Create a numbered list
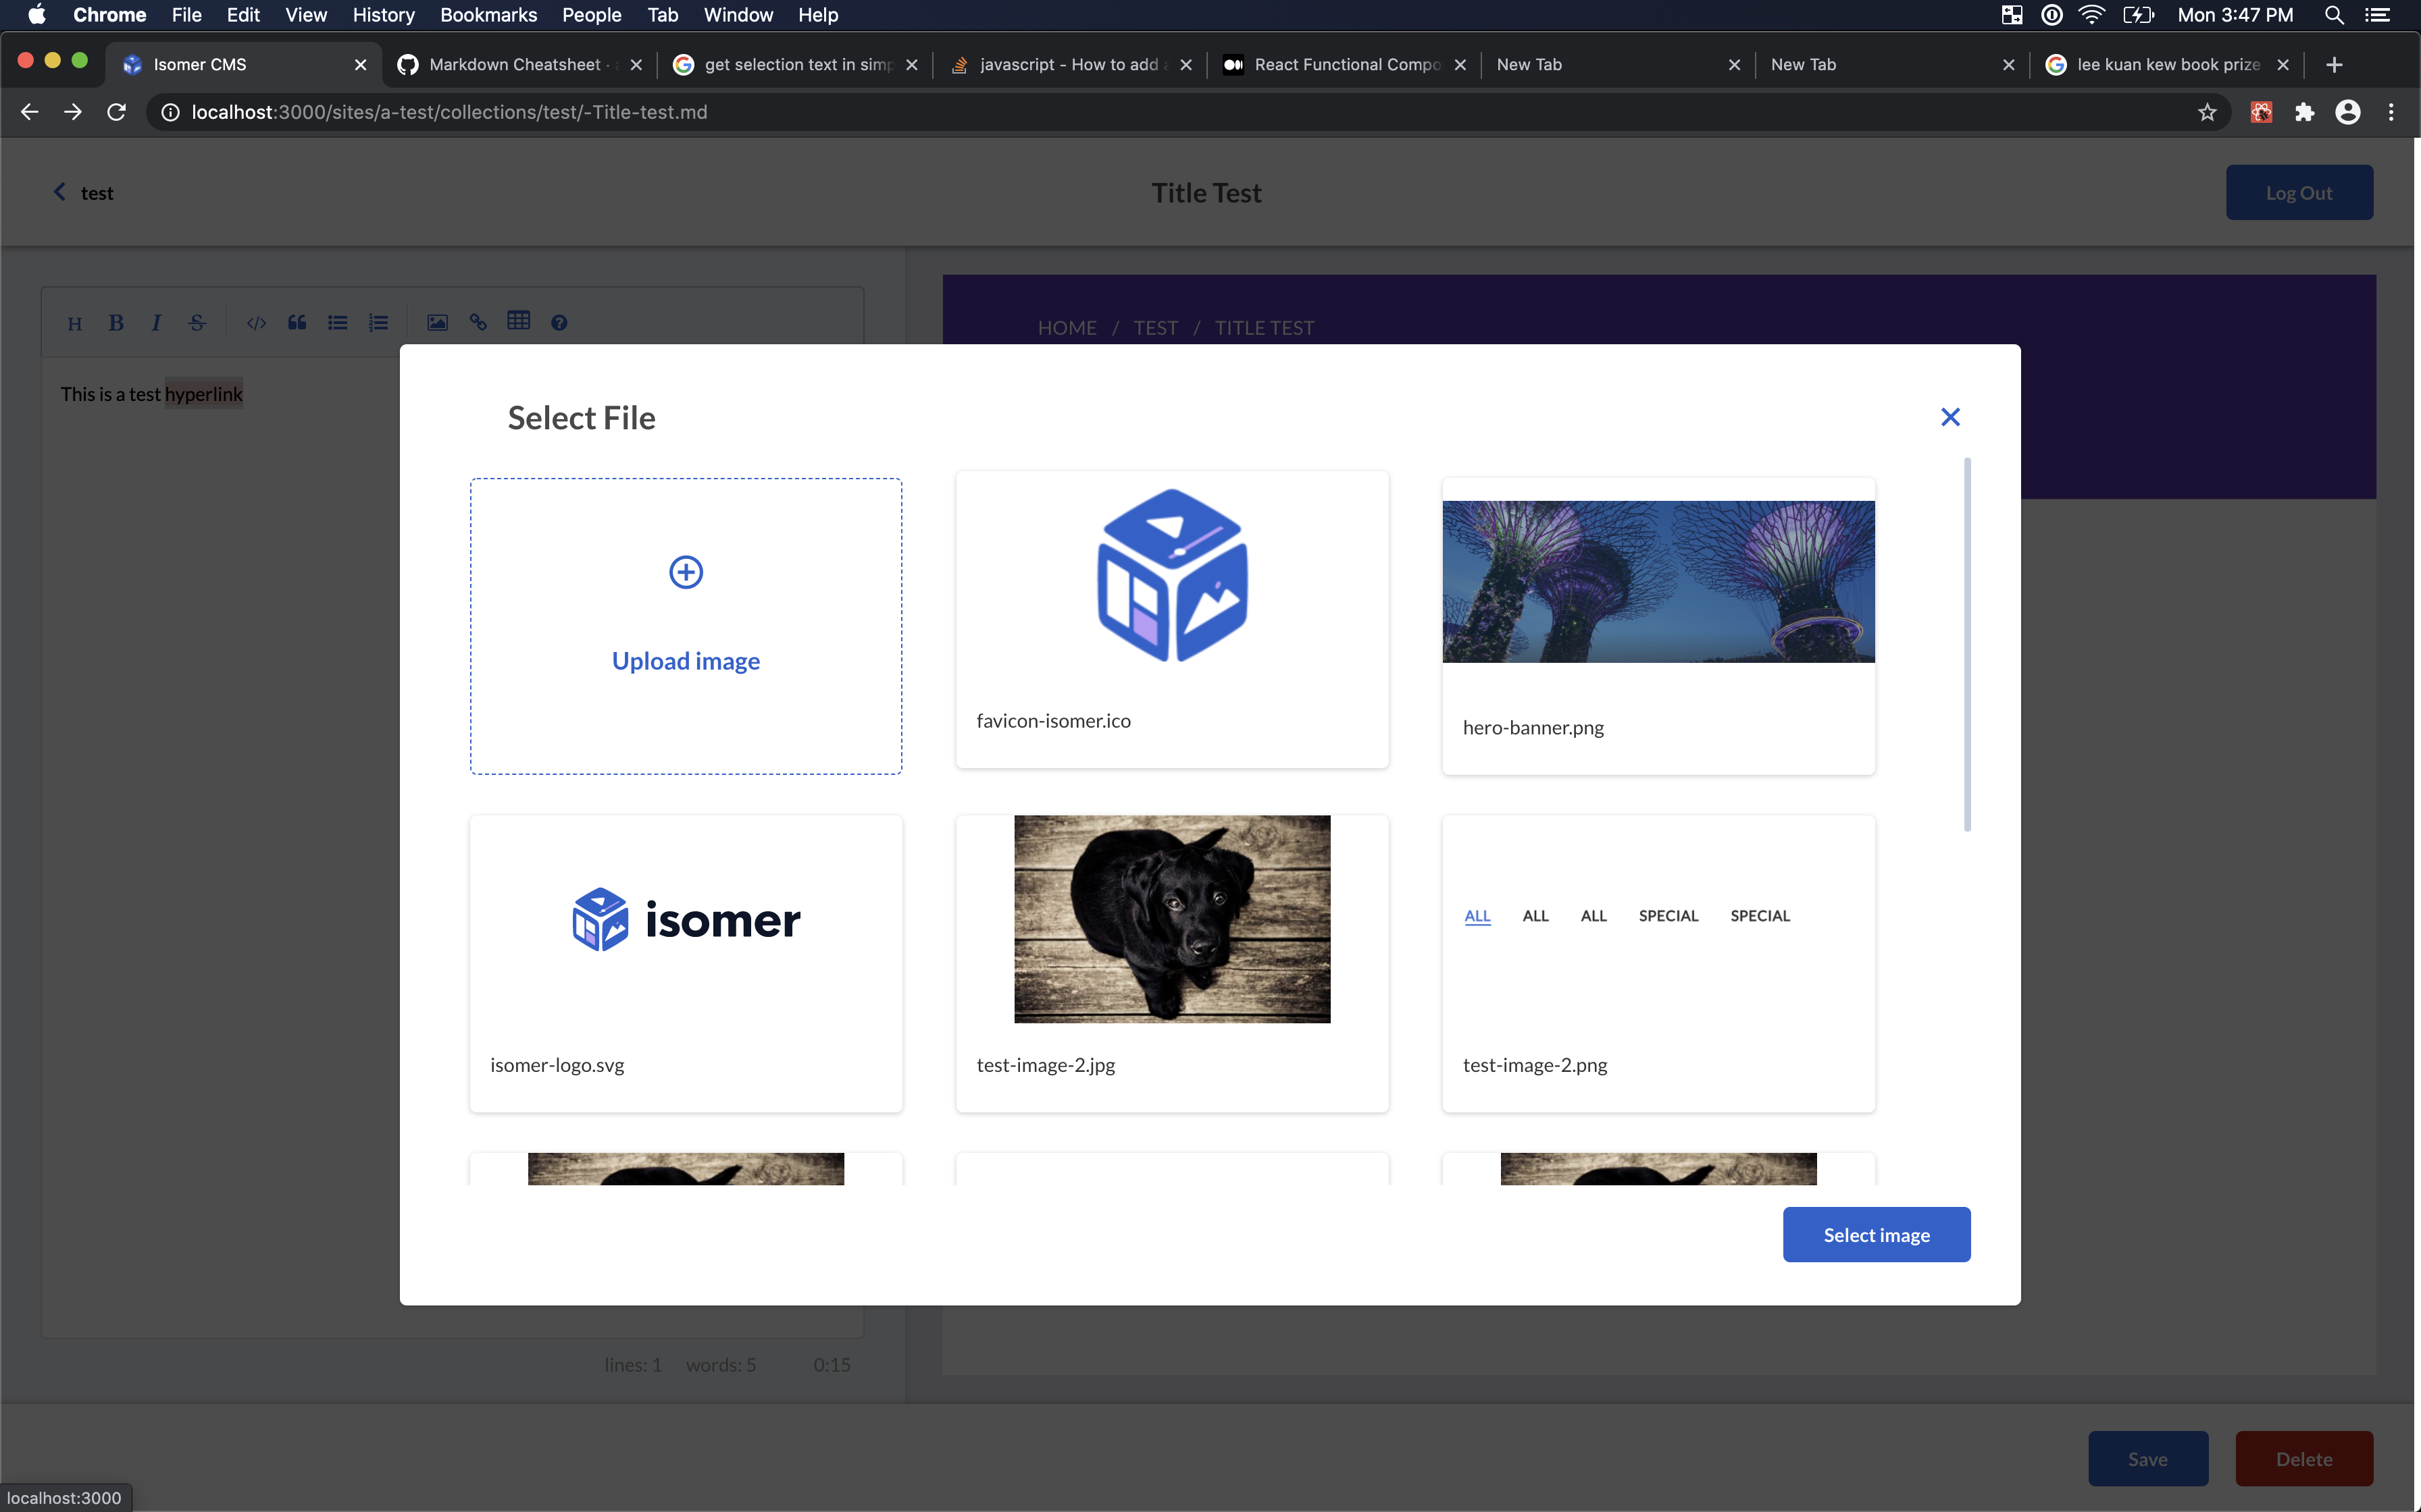Image resolution: width=2421 pixels, height=1512 pixels. pos(378,322)
